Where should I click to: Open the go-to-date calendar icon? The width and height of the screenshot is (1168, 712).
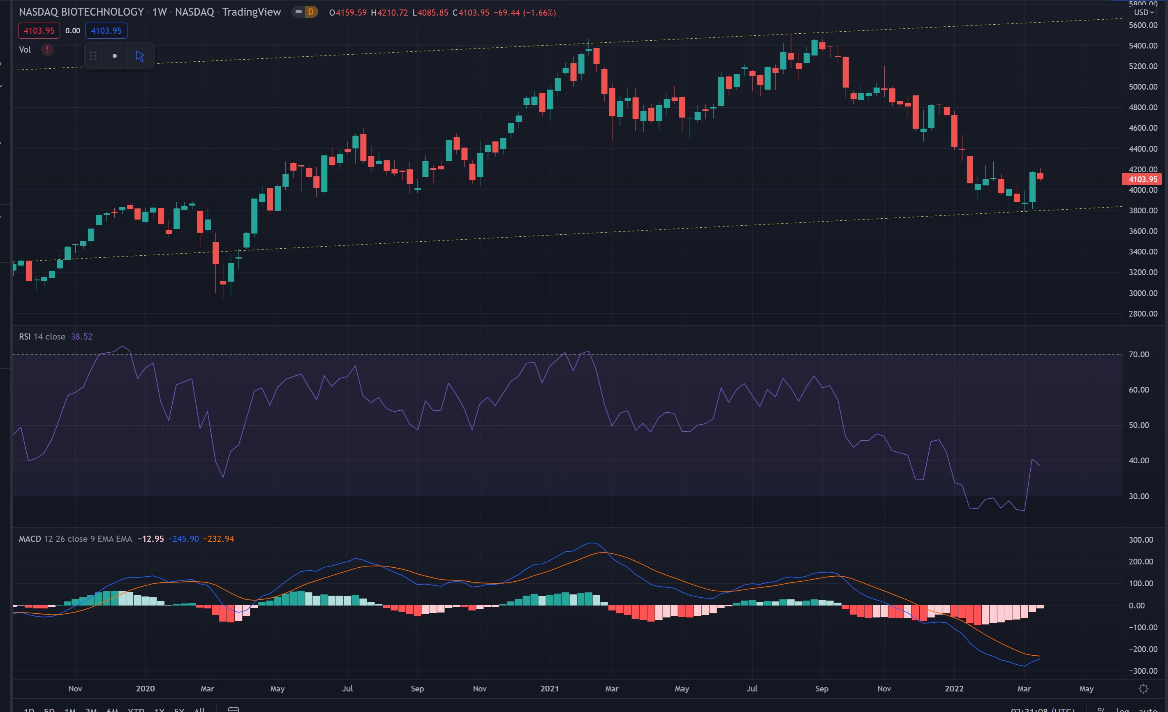point(233,709)
